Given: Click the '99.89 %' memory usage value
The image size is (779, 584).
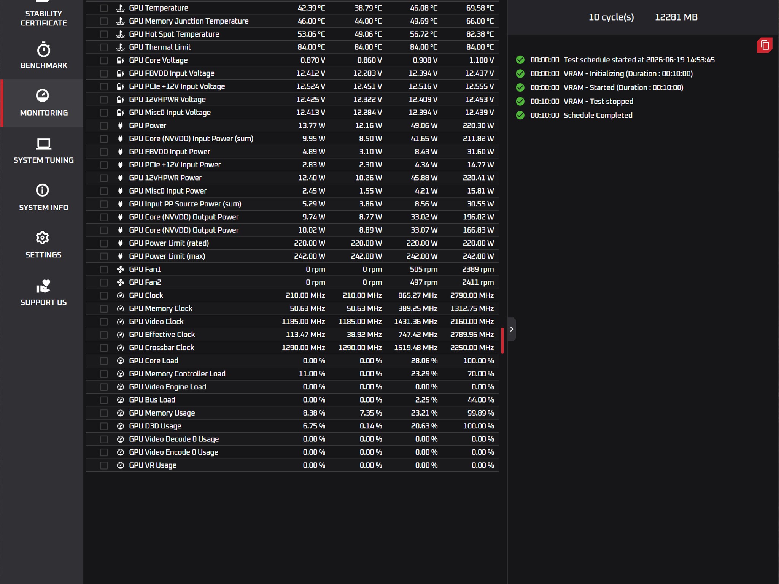Looking at the screenshot, I should click(480, 413).
